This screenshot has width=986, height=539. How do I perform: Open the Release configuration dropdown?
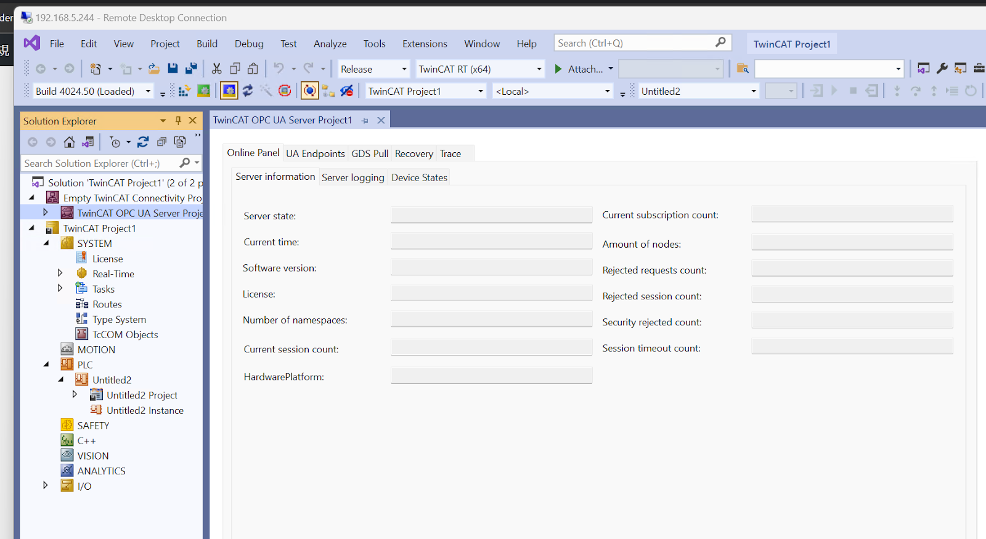point(404,69)
